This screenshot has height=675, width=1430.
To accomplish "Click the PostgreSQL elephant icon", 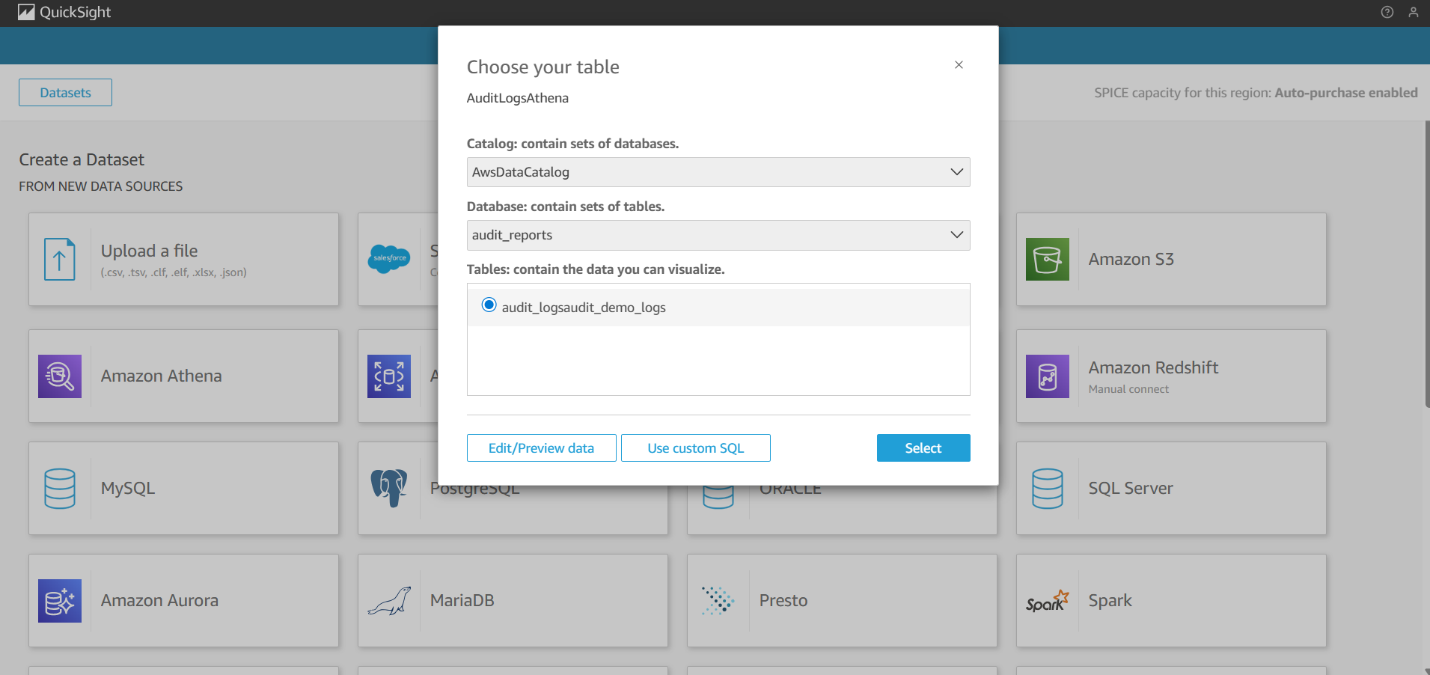I will coord(389,488).
